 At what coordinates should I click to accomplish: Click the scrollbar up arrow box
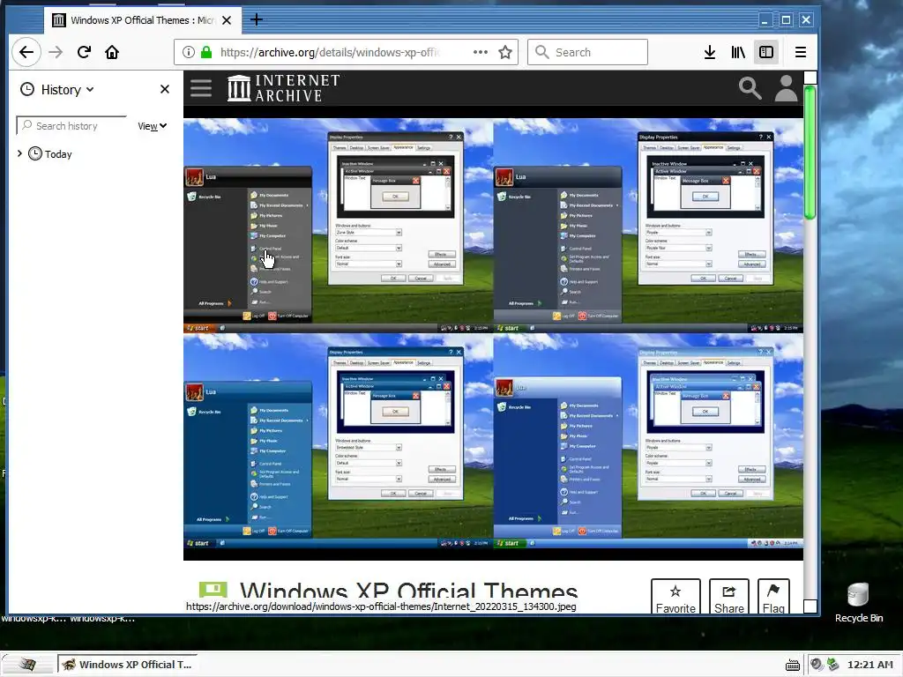(x=810, y=78)
